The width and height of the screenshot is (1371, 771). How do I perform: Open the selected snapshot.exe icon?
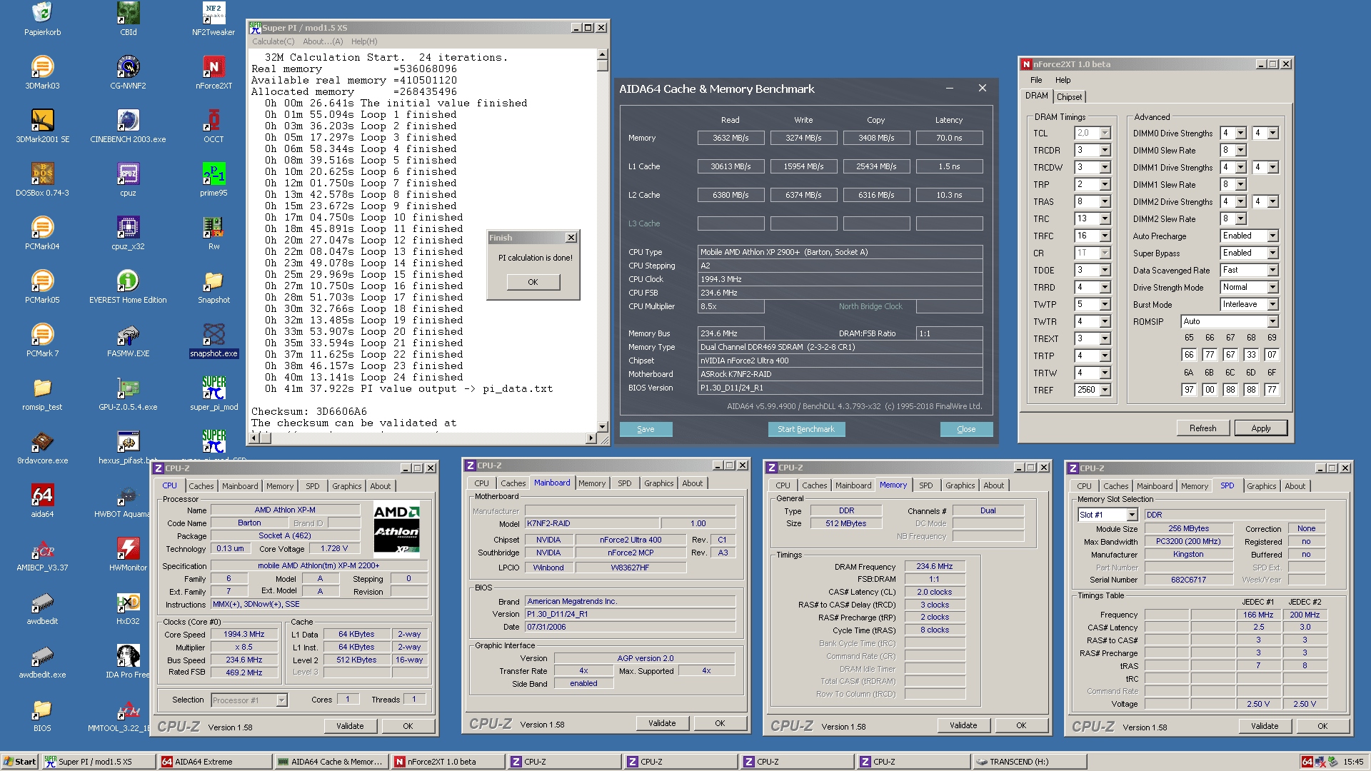tap(214, 340)
